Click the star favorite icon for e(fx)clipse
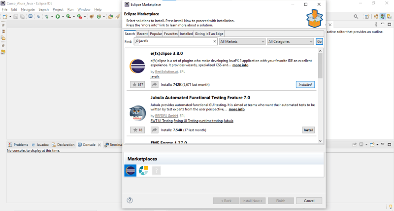Viewport: 394px width, 211px height. 137,84
